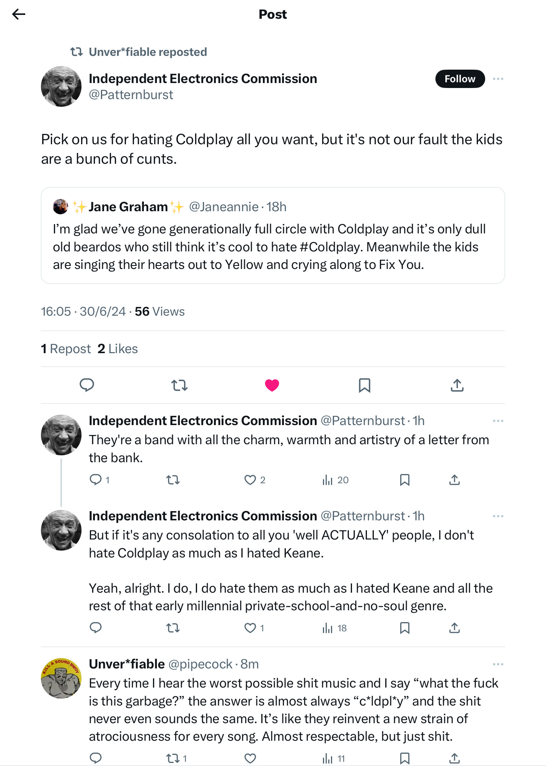Screen dimensions: 546x766
Task: View analytics on the Keane reply
Action: tap(328, 628)
